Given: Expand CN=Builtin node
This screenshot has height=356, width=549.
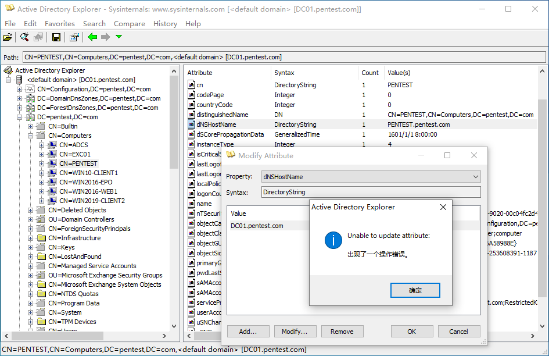Looking at the screenshot, I should [x=30, y=126].
